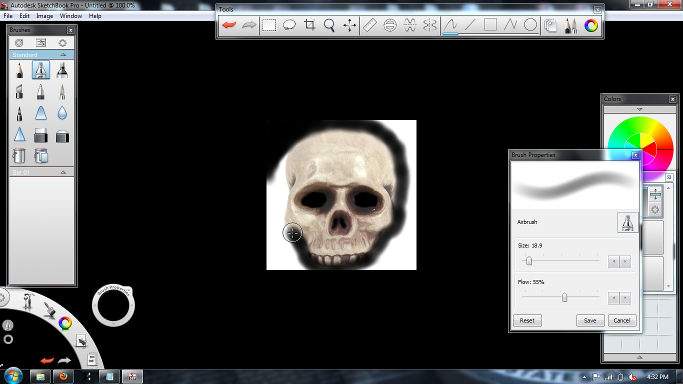Open the Edit menu
683x384 pixels.
24,16
